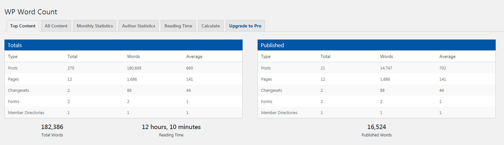Click the Average column header in Published table
This screenshot has height=145, width=504.
(447, 56)
